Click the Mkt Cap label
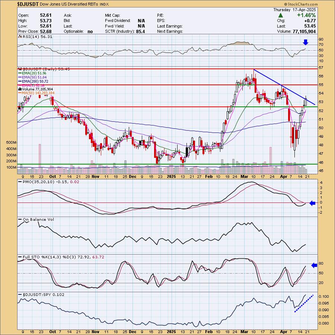 [x=112, y=15]
